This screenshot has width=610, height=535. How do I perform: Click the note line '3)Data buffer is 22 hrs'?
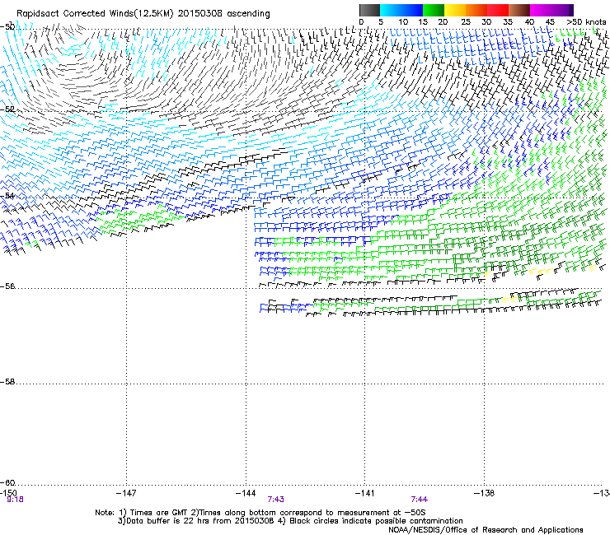pyautogui.click(x=290, y=521)
